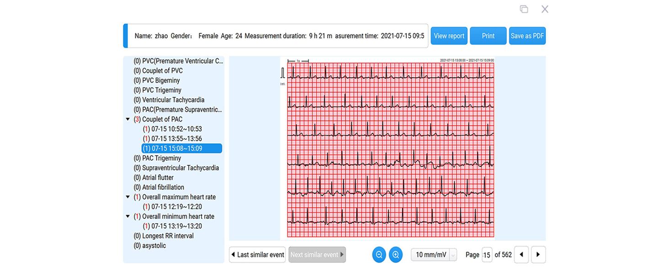Select the 07-15 13:55~13:56 PAC event
Image resolution: width=669 pixels, height=274 pixels.
[x=172, y=139]
